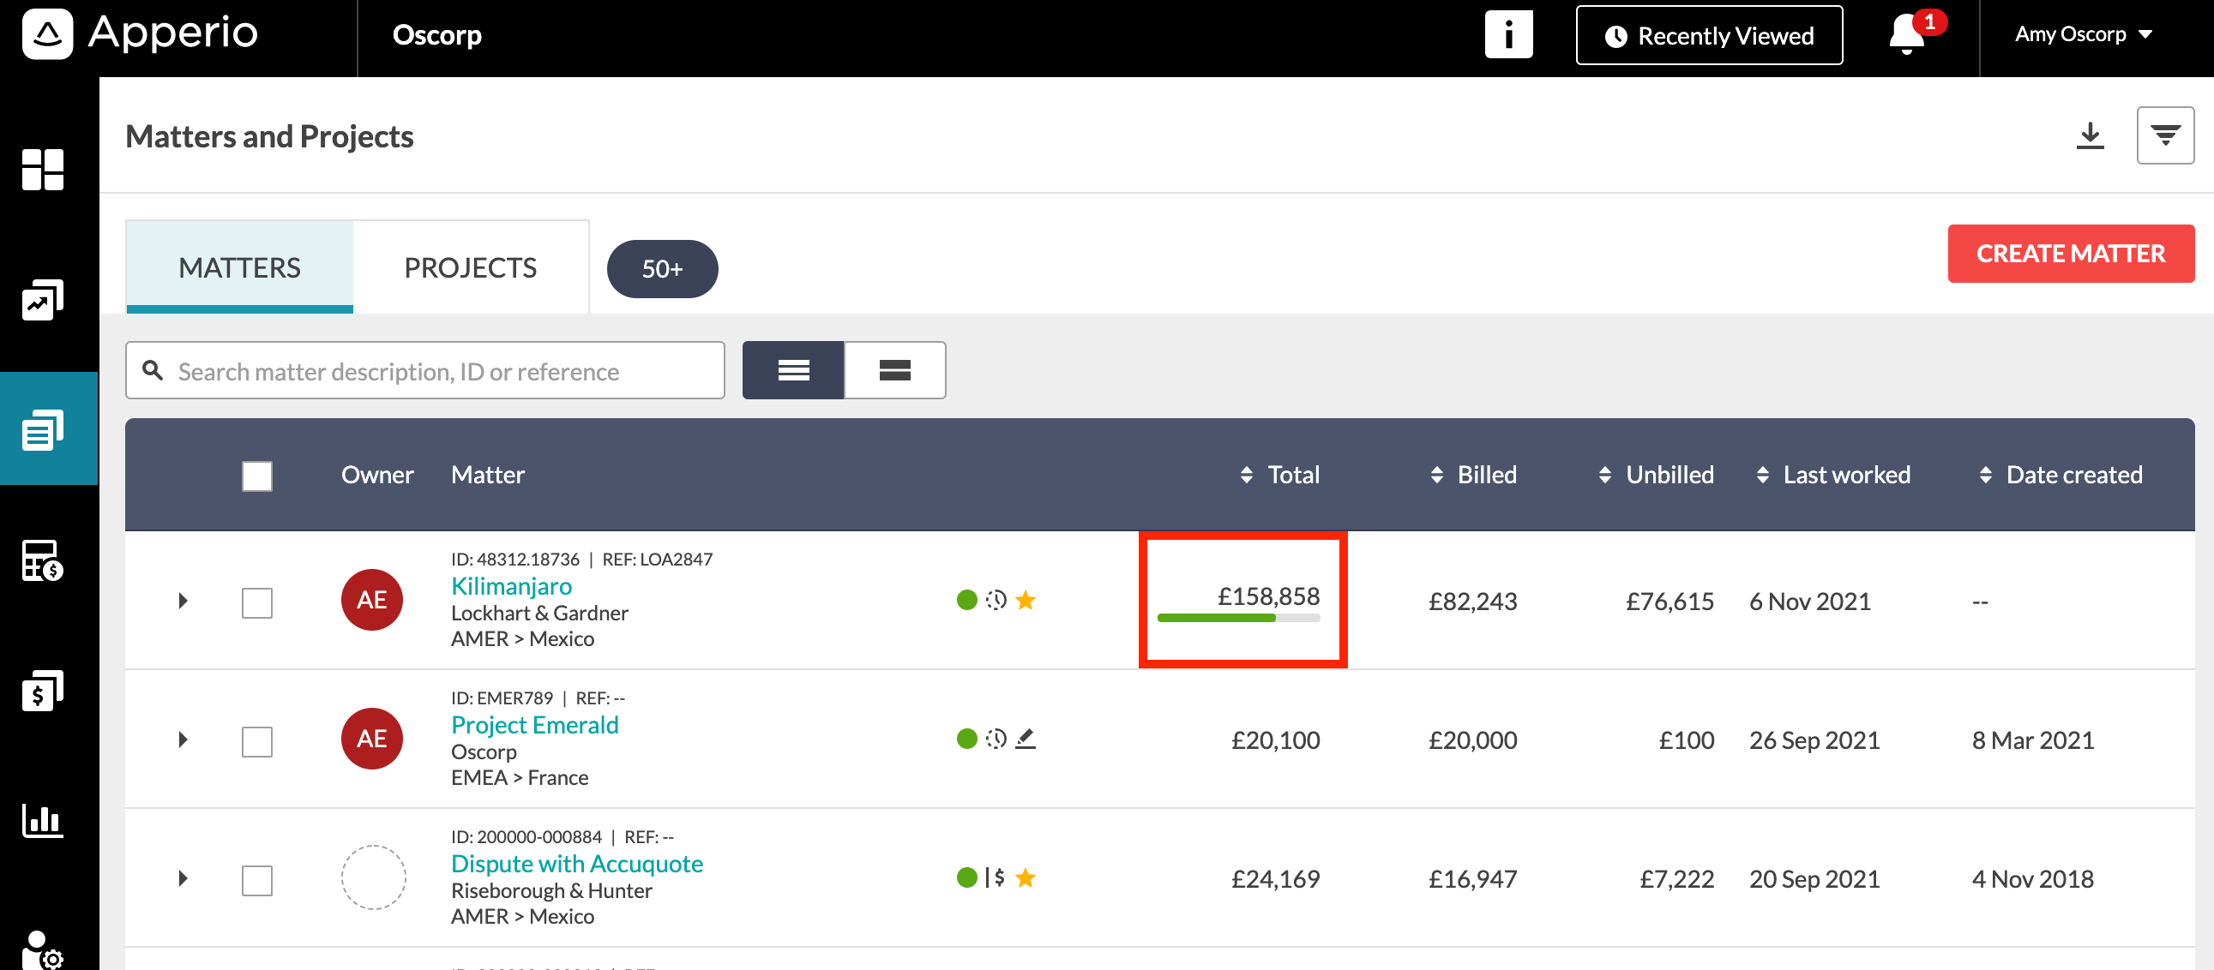This screenshot has height=970, width=2214.
Task: Click the Create Matter button
Action: tap(2071, 254)
